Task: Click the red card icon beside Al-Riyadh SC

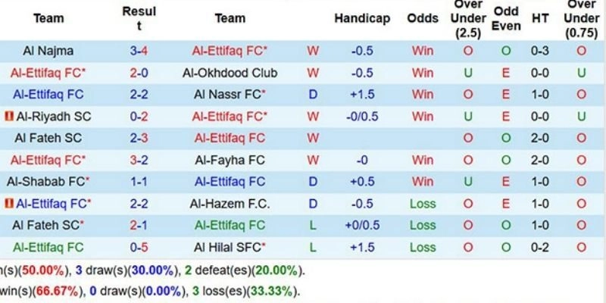Action: click(9, 117)
